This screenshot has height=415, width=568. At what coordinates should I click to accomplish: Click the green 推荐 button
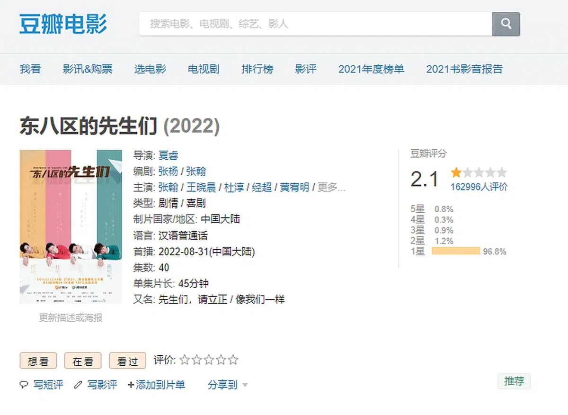click(x=514, y=381)
